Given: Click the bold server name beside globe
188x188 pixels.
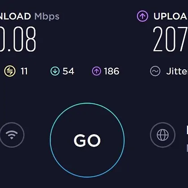Looking at the screenshot, I should 187,130.
